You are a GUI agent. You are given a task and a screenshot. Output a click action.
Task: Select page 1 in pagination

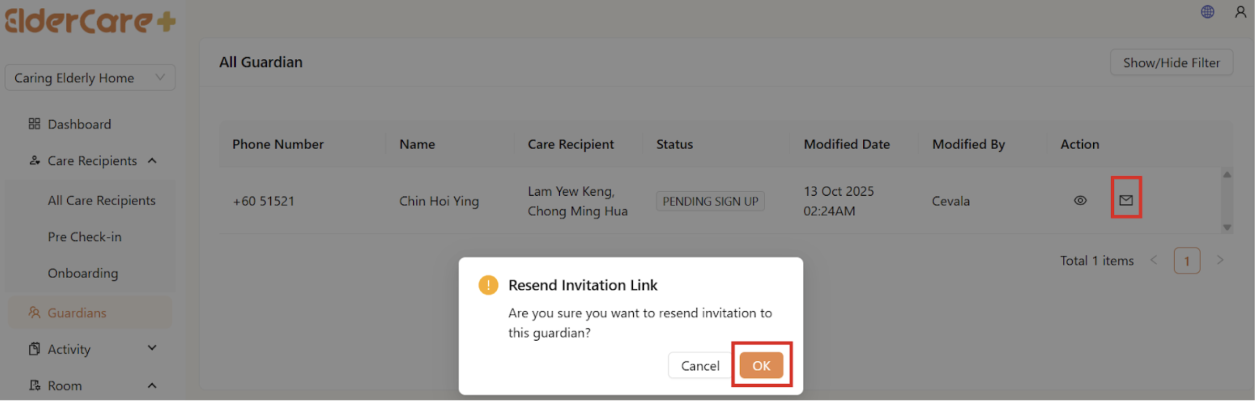[1187, 260]
